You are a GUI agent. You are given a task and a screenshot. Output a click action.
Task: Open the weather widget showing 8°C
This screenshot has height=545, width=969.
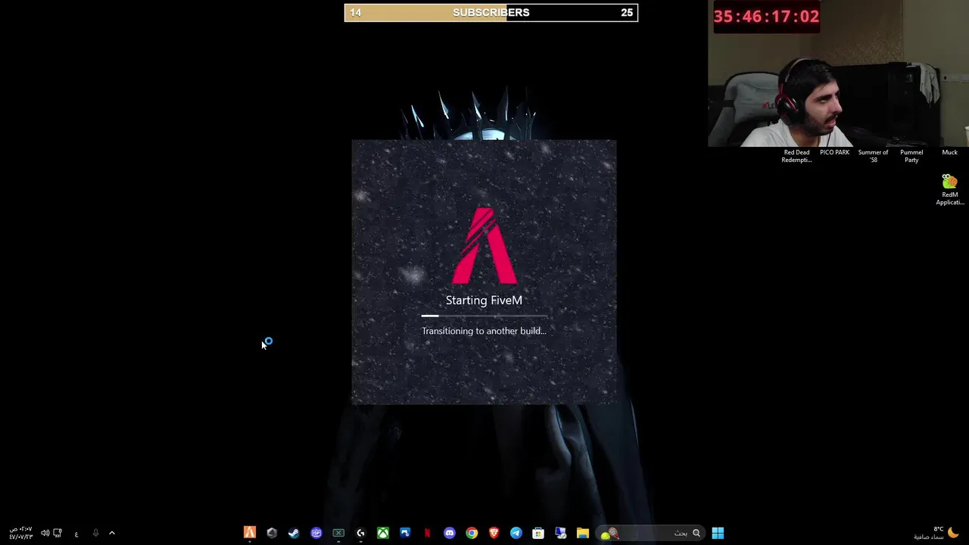pyautogui.click(x=936, y=533)
